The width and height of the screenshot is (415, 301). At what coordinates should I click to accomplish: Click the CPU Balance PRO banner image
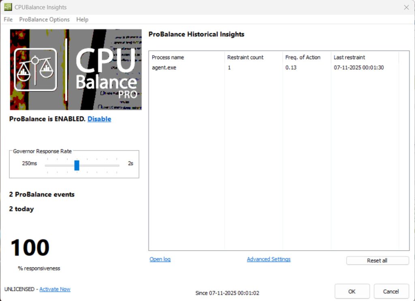tap(76, 69)
